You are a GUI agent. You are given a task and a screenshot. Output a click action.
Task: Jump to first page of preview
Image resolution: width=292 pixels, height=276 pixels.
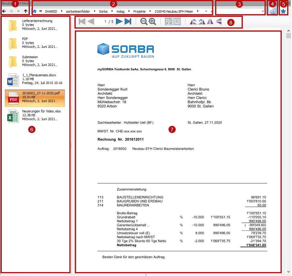82,22
